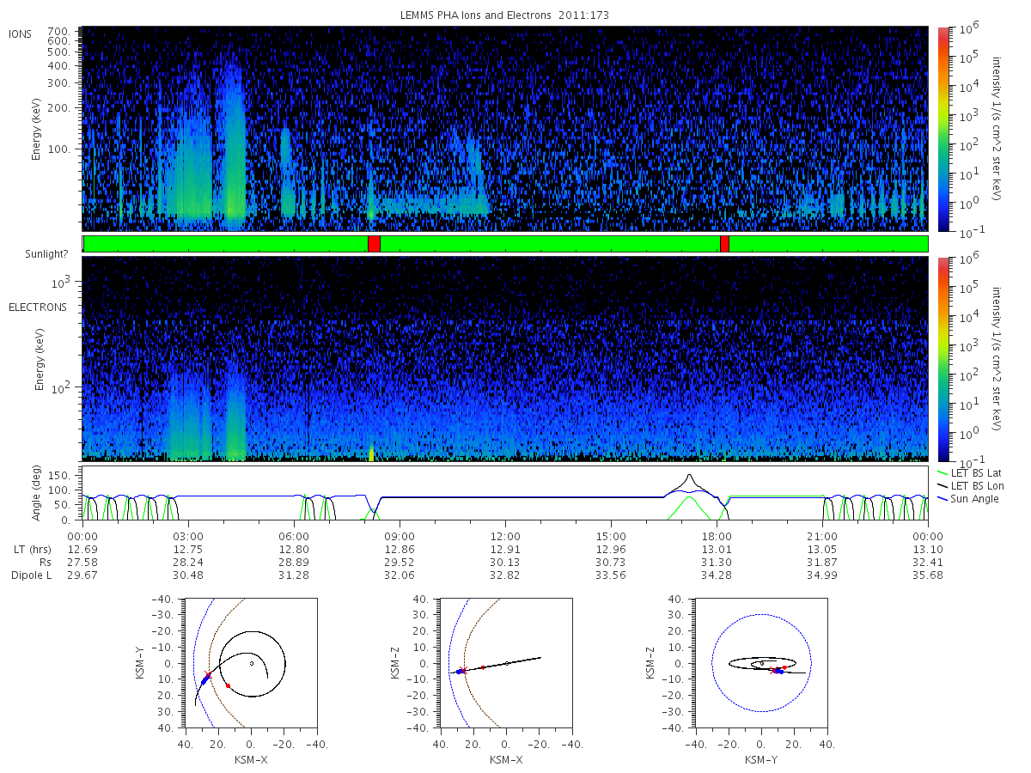1031x773 pixels.
Task: Select the 'LET BS Lon' legend entry
Action: point(971,486)
